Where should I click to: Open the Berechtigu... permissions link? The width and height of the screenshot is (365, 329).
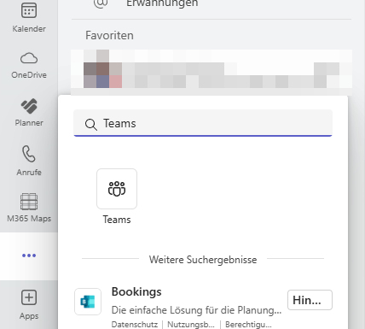248,325
